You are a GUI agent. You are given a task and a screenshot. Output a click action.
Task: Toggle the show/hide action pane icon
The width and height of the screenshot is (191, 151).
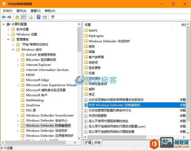coord(45,17)
